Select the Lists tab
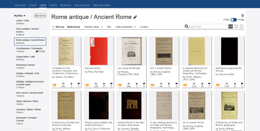Screen dimensions: 260x131 pos(43,5)
